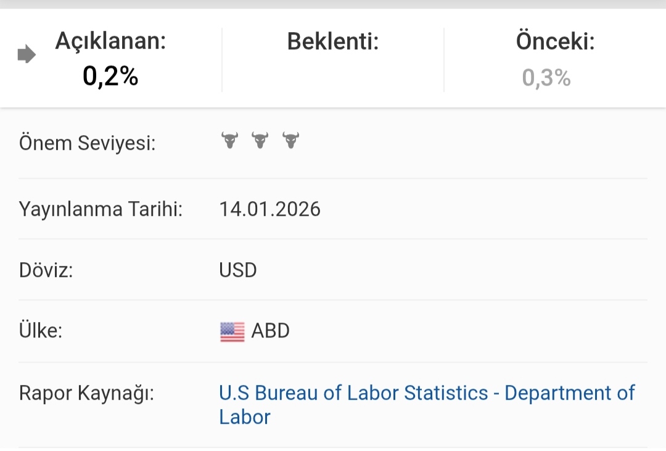Select the announced value 0,2%
The height and width of the screenshot is (451, 666).
(111, 77)
